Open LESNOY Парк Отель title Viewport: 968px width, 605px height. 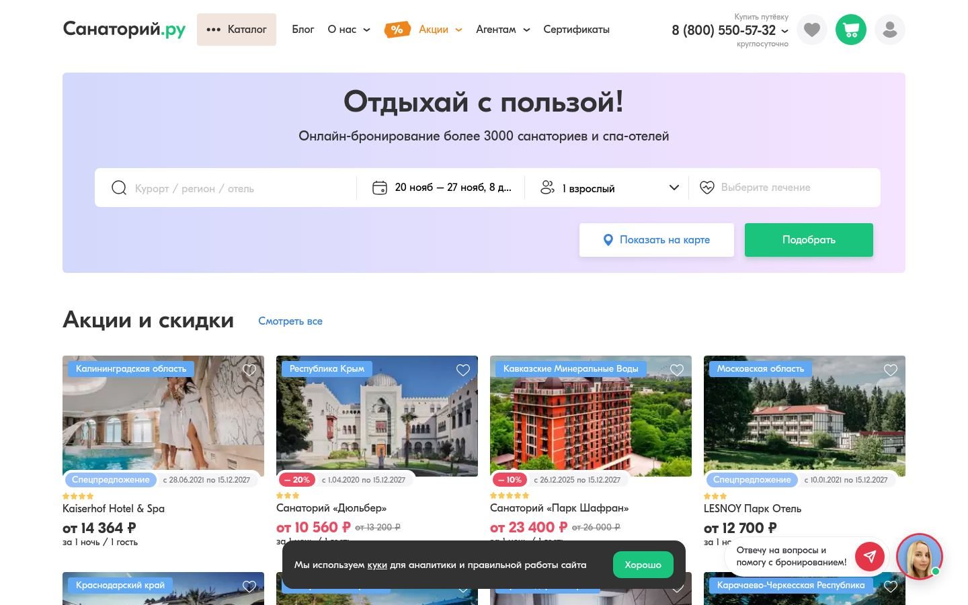[x=752, y=509]
